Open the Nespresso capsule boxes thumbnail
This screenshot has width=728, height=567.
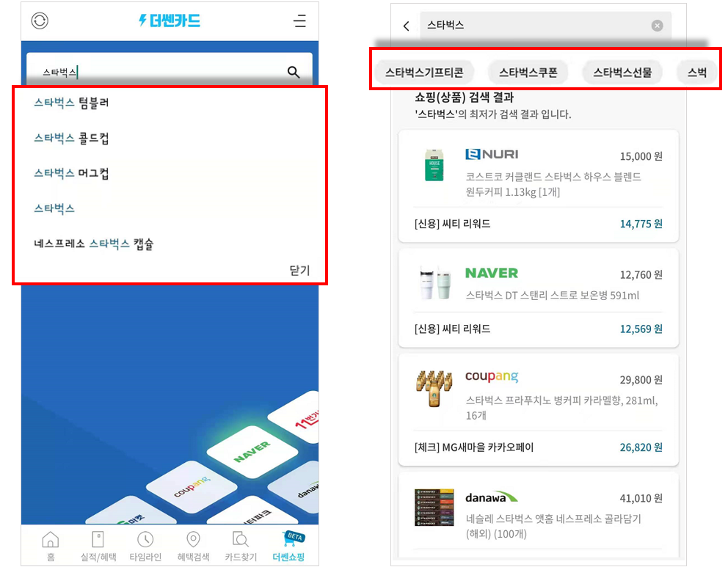(434, 507)
